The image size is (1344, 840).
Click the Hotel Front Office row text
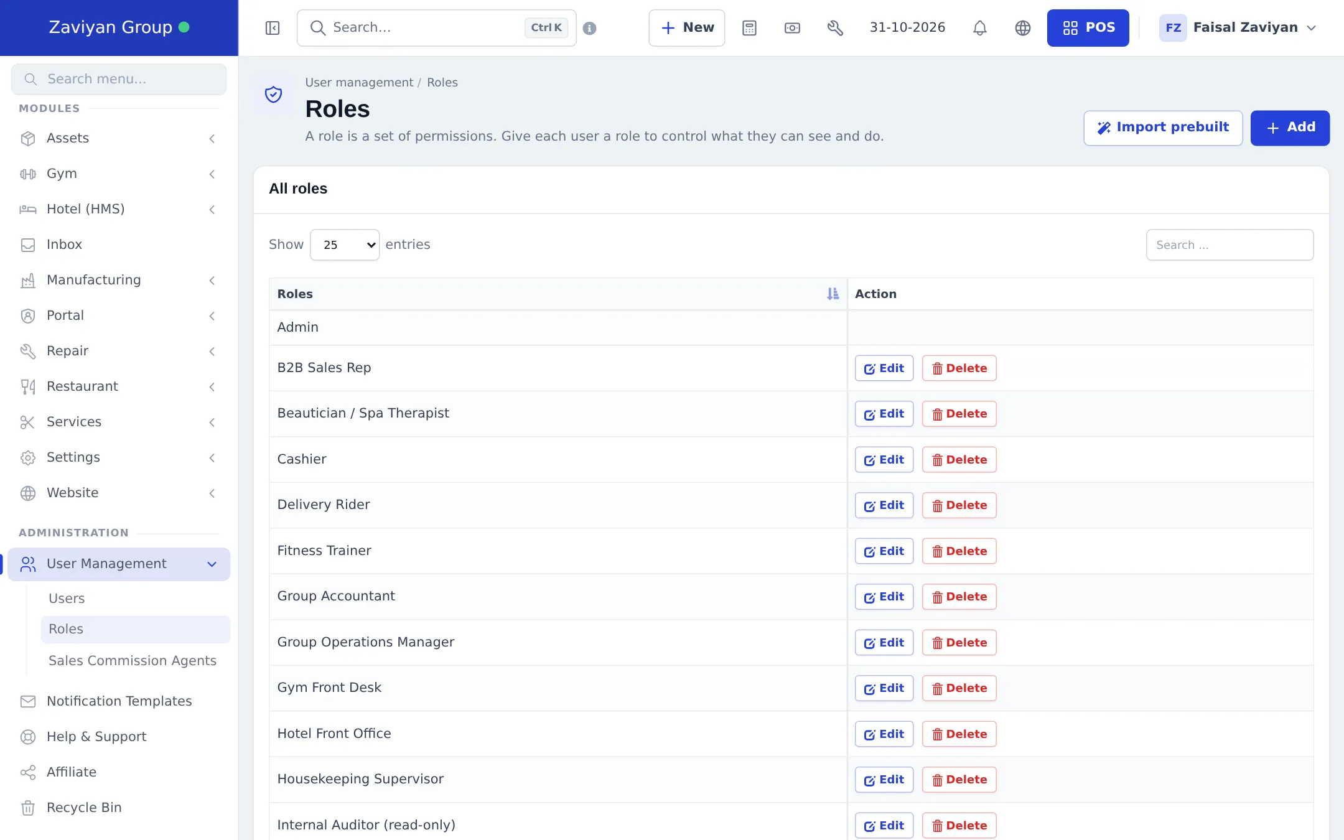point(334,734)
